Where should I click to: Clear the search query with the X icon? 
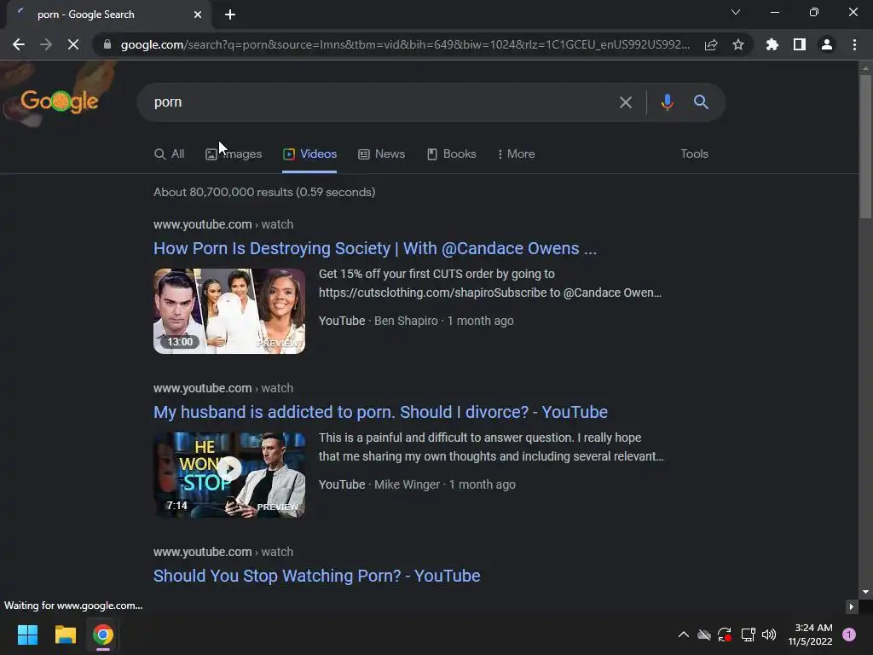pyautogui.click(x=626, y=102)
